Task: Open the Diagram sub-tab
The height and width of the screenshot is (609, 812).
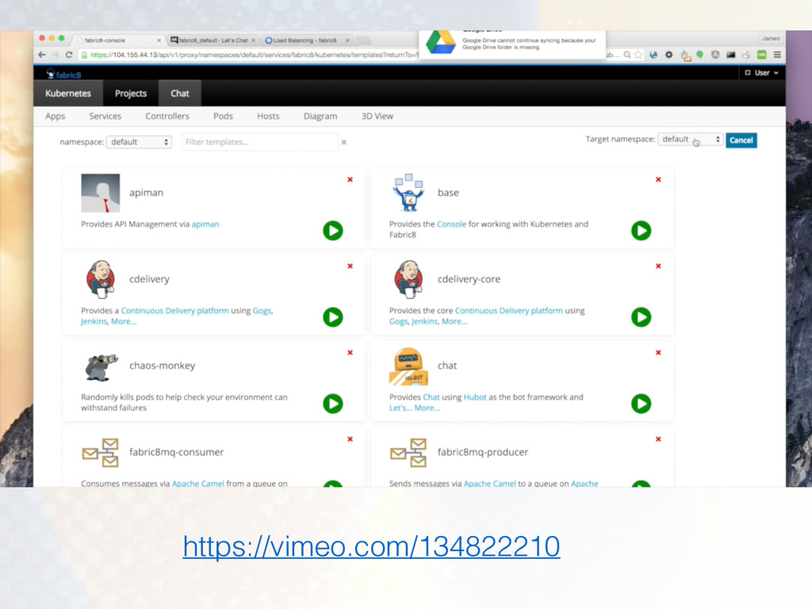Action: pyautogui.click(x=320, y=116)
